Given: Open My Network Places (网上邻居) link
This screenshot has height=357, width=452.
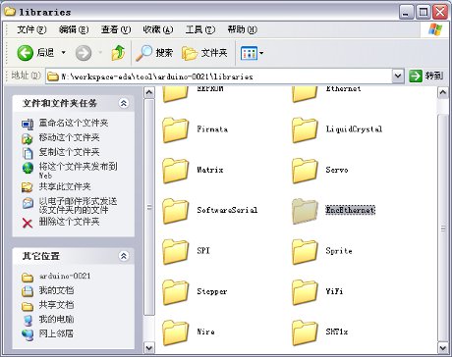Looking at the screenshot, I should pyautogui.click(x=56, y=333).
